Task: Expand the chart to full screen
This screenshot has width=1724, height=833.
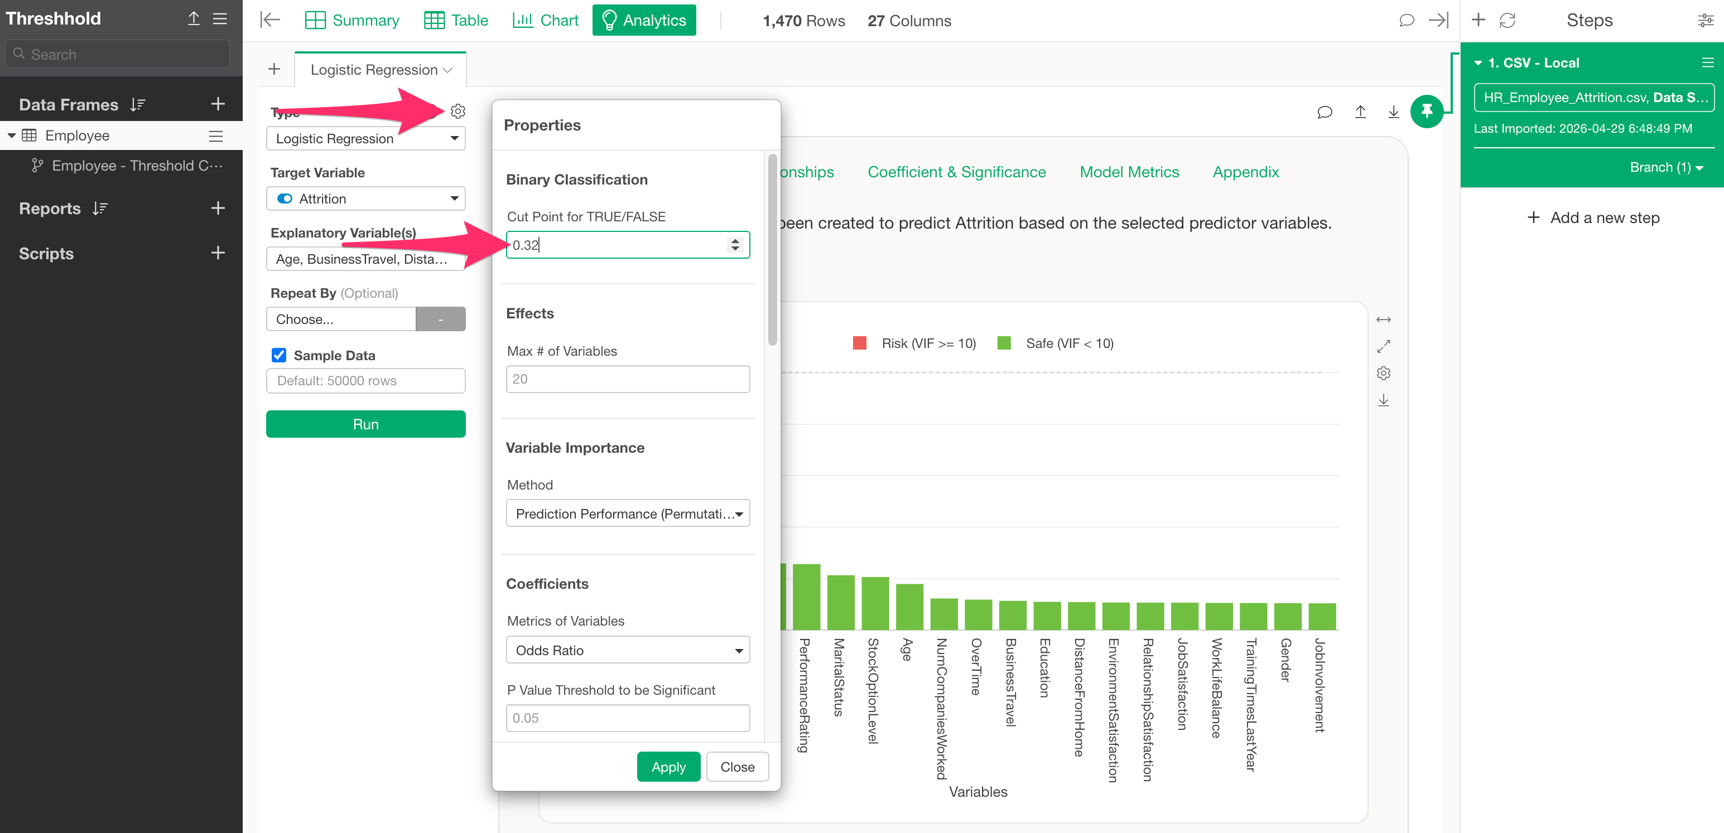Action: coord(1383,346)
